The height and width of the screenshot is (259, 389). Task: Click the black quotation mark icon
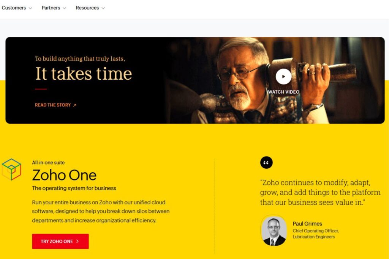pyautogui.click(x=266, y=163)
